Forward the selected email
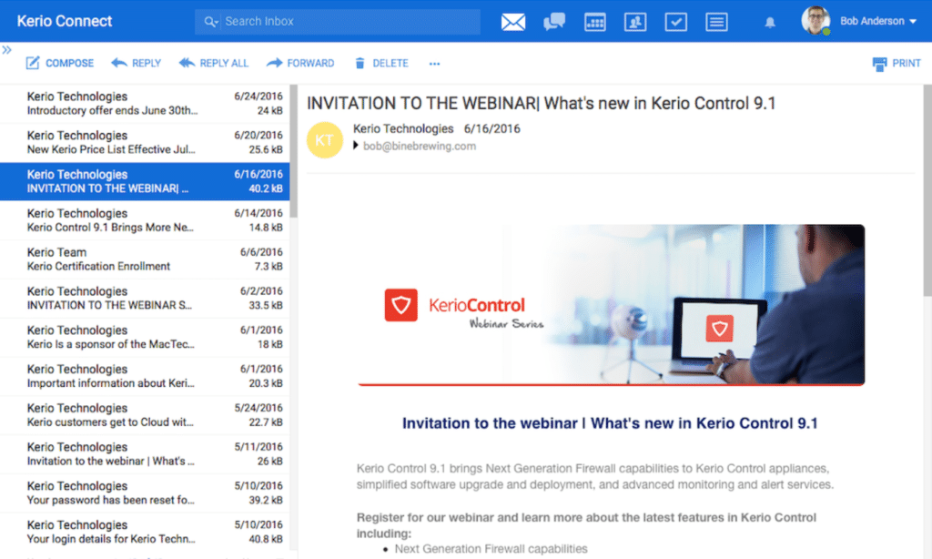 coord(300,63)
